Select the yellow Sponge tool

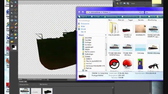(x=12, y=42)
